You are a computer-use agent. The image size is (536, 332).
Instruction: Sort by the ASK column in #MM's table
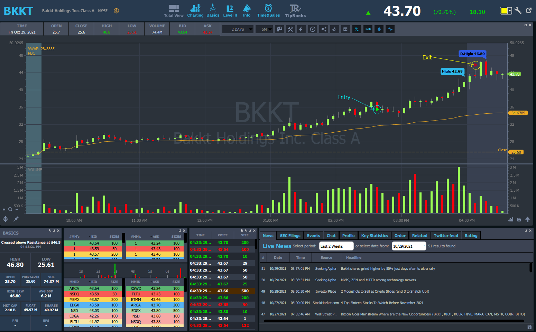(156, 237)
